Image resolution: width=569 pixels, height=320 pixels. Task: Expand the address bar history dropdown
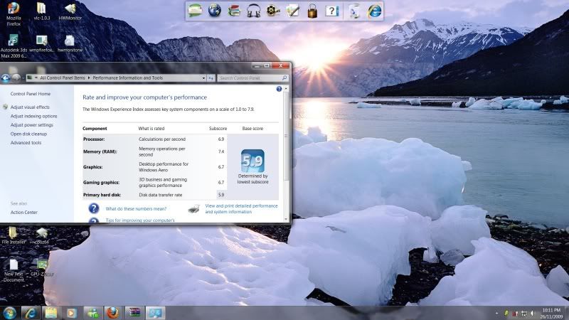click(203, 78)
